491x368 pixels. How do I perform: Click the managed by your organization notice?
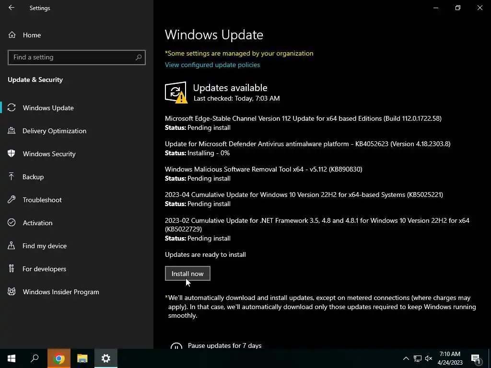(x=239, y=53)
